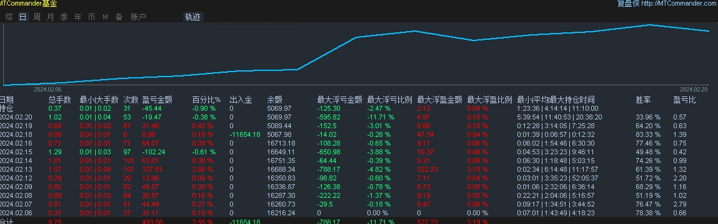Viewport: 718px width, 224px height.
Task: Click the 复盘侠 label
Action: coord(628,4)
